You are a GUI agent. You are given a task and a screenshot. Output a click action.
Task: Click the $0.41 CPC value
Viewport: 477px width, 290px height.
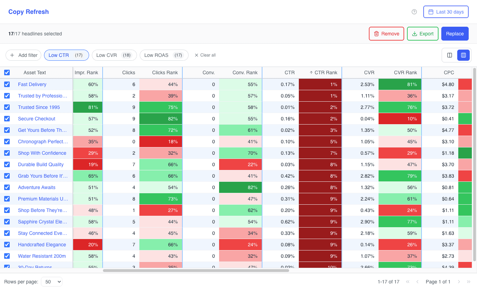click(x=448, y=119)
